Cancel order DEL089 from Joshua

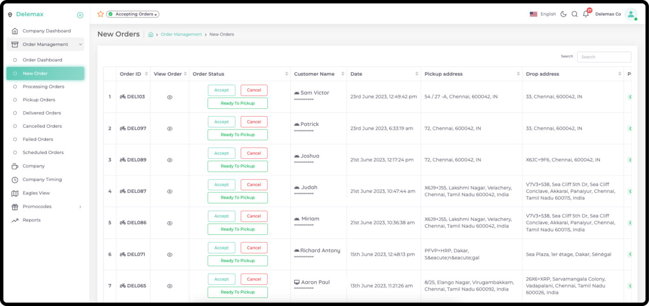click(254, 153)
